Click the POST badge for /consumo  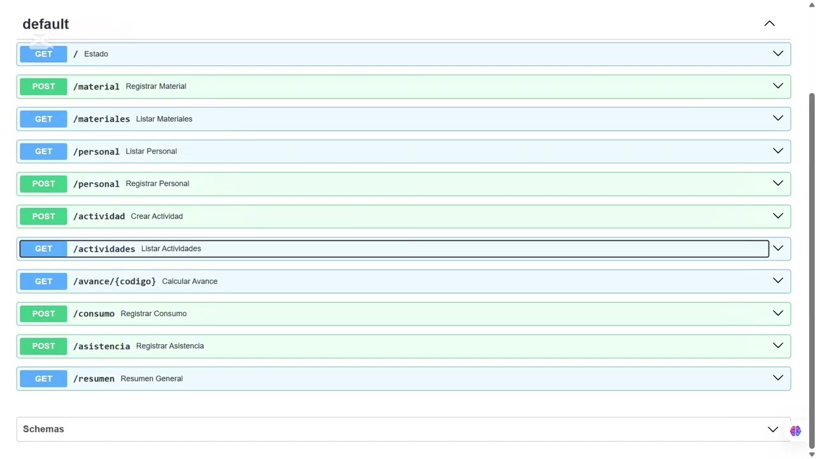click(x=43, y=314)
